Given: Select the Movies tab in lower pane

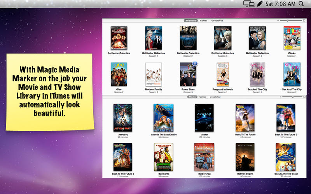Looking at the screenshot, I should [192, 97].
